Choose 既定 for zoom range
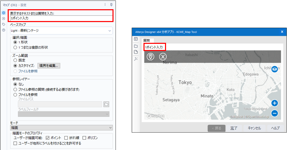Viewport: 287px width, 150px height. tap(15, 60)
